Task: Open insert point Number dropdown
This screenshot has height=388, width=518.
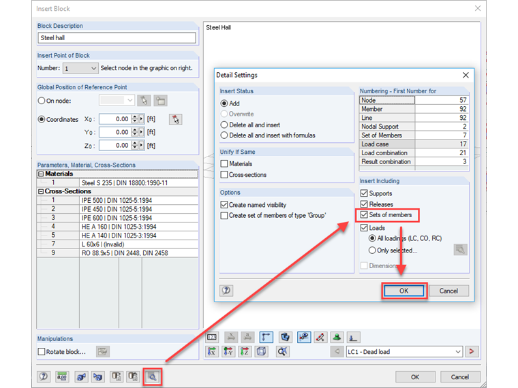Action: pyautogui.click(x=93, y=68)
